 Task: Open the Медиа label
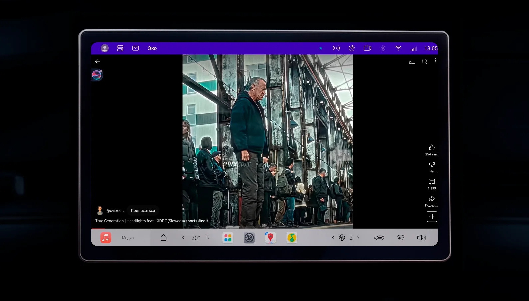click(x=128, y=238)
